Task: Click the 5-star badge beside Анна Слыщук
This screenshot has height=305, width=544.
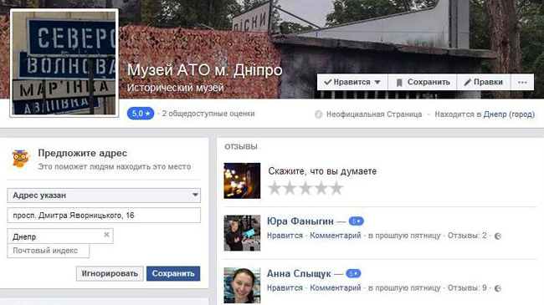Action: click(x=353, y=273)
